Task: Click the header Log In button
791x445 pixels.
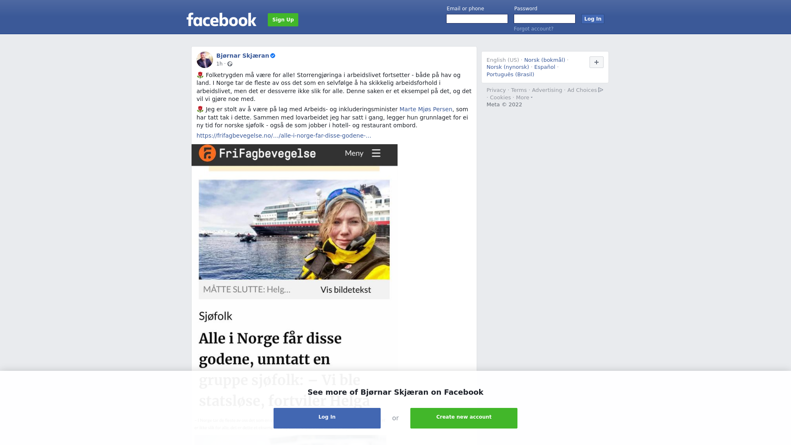Action: [x=593, y=19]
